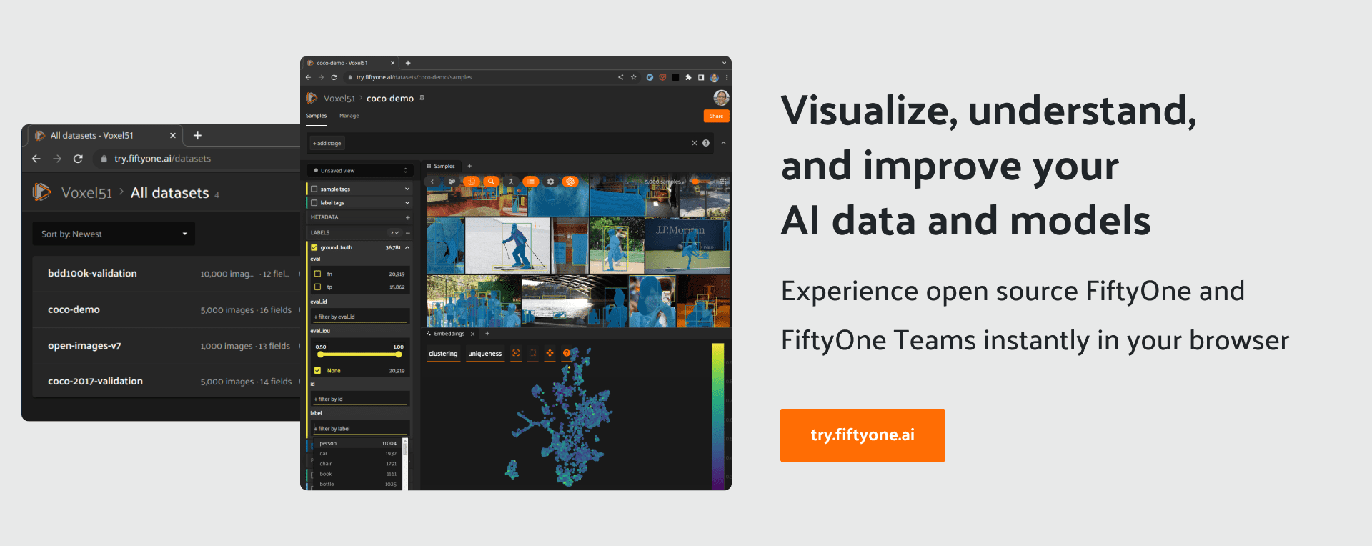Click embeddings center/recenter icon
Viewport: 1372px width, 546px height.
(x=516, y=353)
